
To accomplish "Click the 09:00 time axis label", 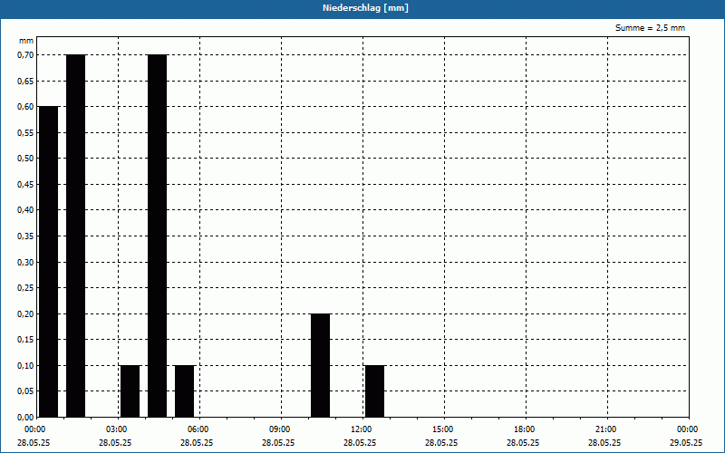I will pos(280,429).
